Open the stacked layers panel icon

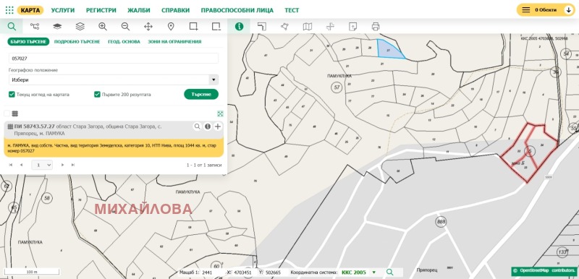(x=80, y=27)
